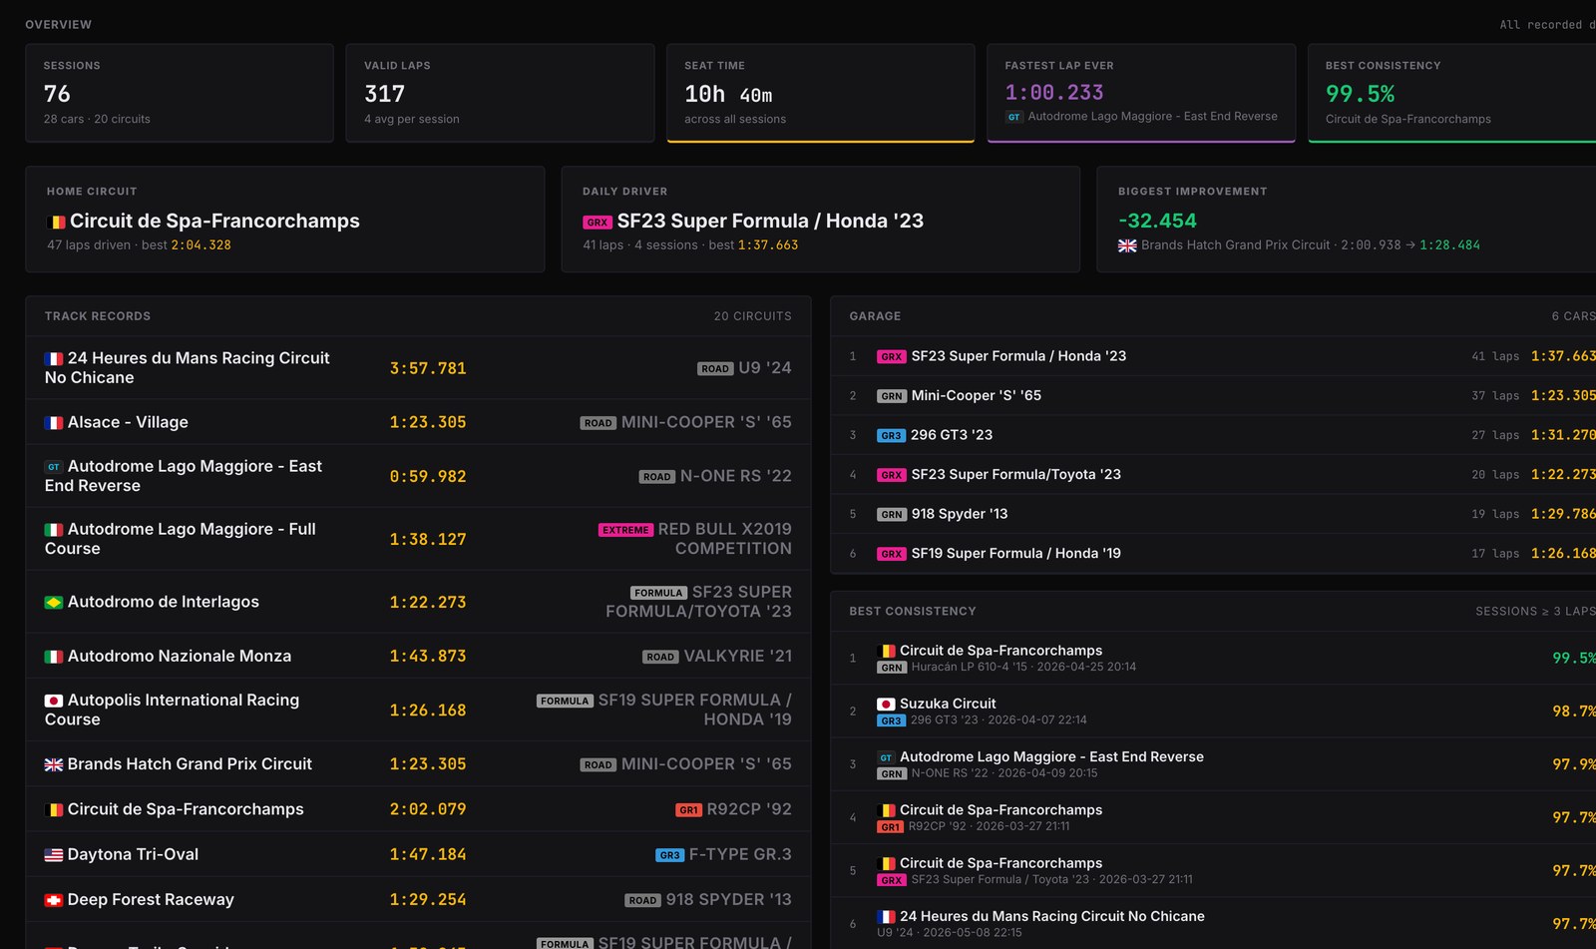Click the Italy flag beside Autodromo Nazionale Monza

54,657
